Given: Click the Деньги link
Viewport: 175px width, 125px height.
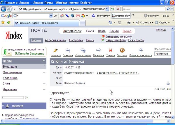Looking at the screenshot, I should [114, 31].
